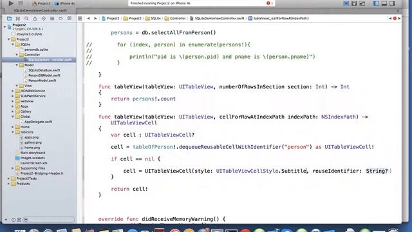Collapse the Controller group
The height and width of the screenshot is (232, 412).
(17, 55)
